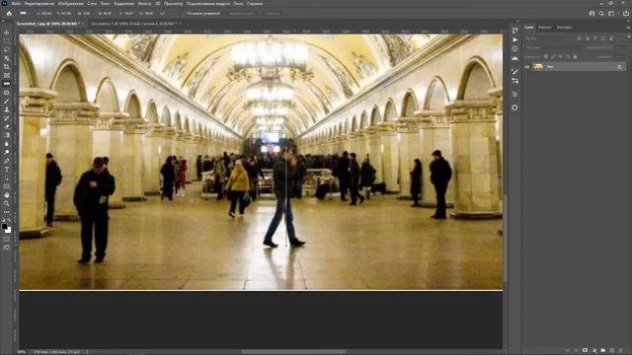This screenshot has height=355, width=632.
Task: Click the background color swatch
Action: [9, 231]
